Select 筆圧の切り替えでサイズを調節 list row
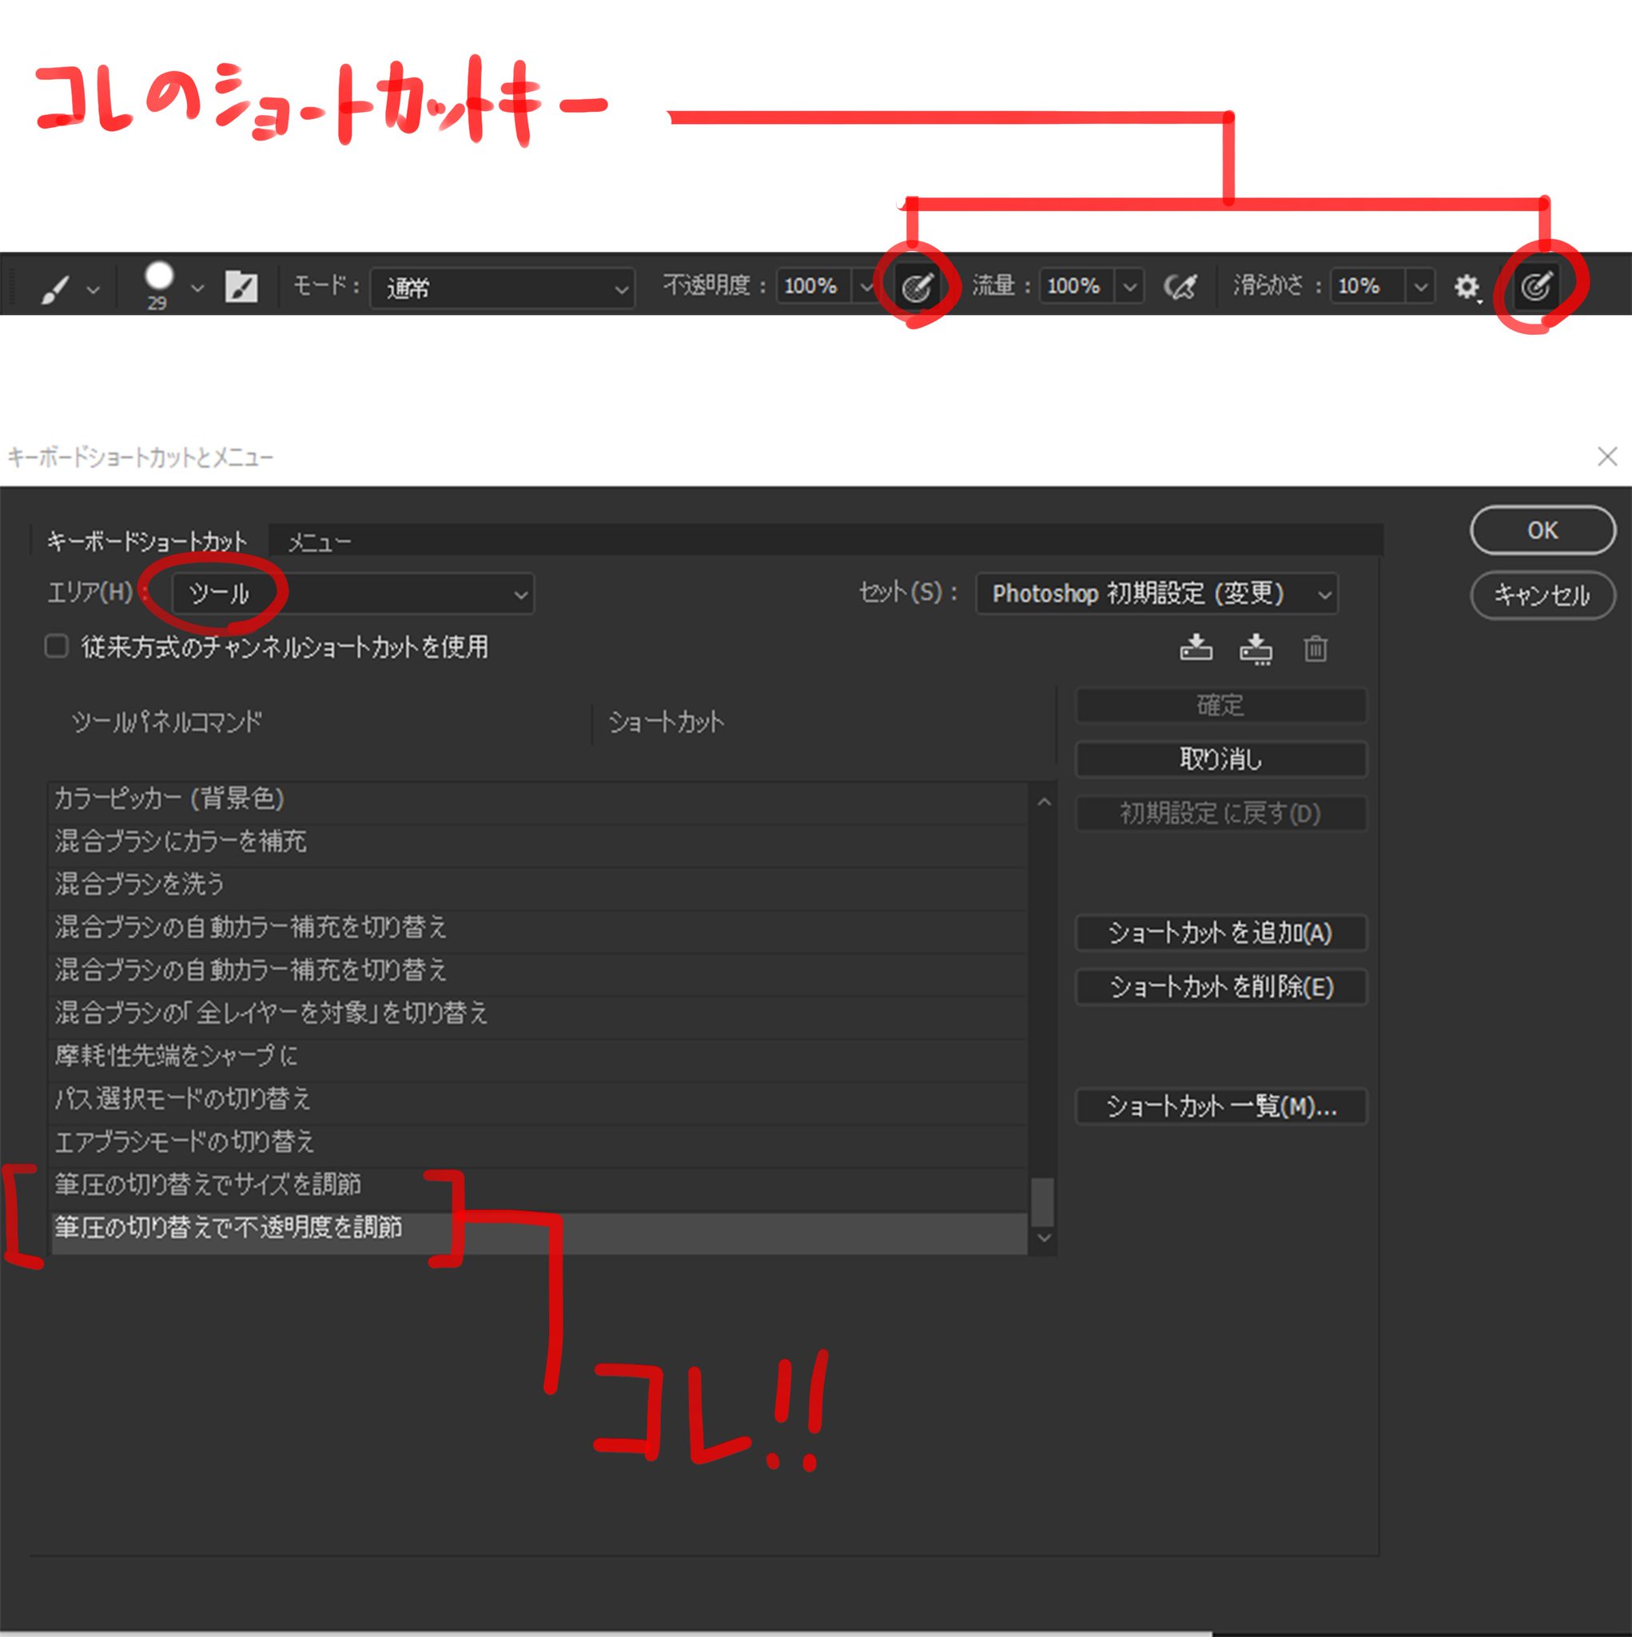The height and width of the screenshot is (1637, 1632). coord(209,1184)
